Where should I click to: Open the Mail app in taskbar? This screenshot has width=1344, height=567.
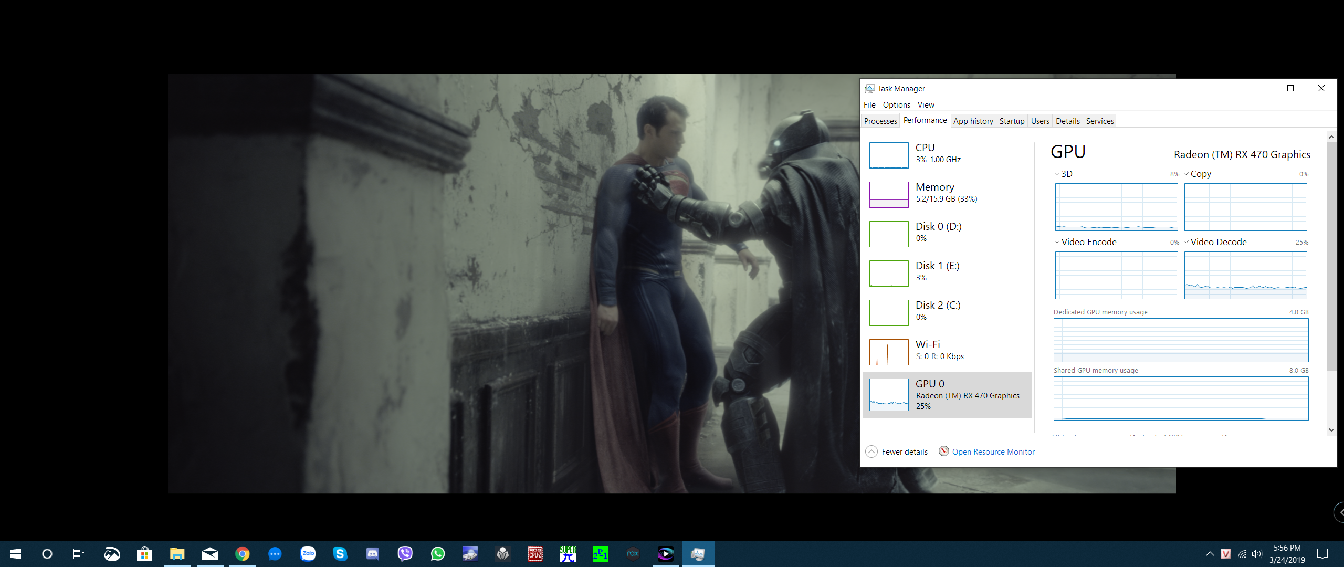coord(210,554)
